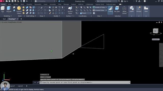Open the Unsaved View dropdown
Image resolution: width=163 pixels, height=91 pixels.
click(100, 10)
